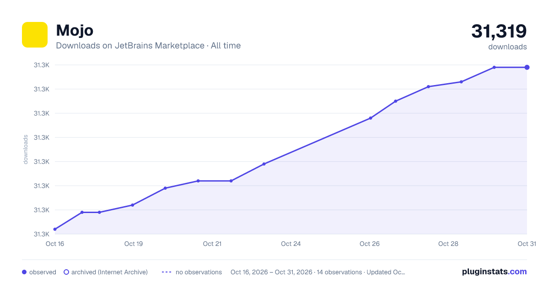Click the vertical 'downloads' axis title

(x=26, y=149)
